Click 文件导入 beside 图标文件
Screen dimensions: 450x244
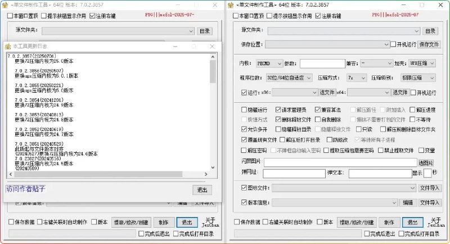[430, 188]
